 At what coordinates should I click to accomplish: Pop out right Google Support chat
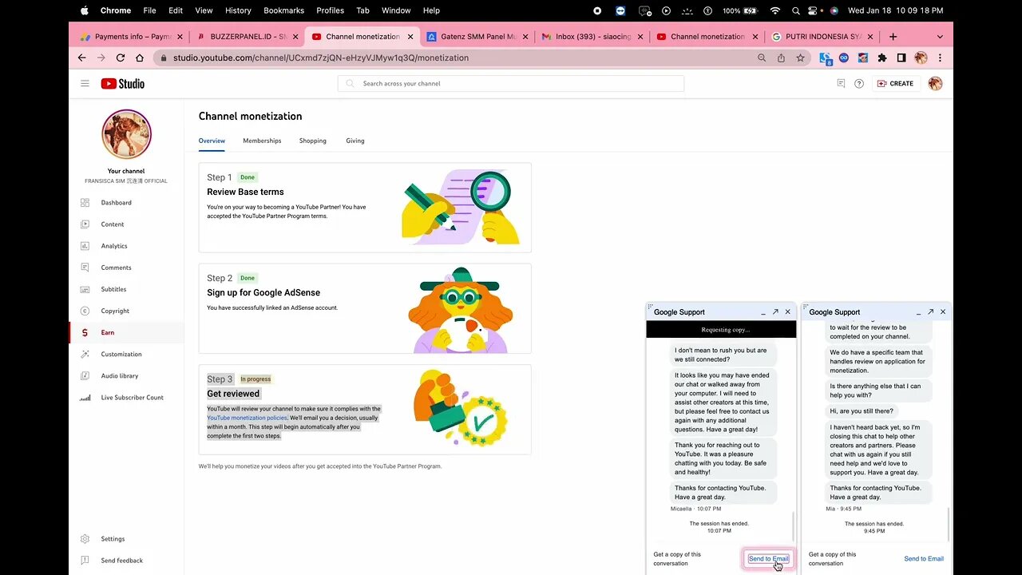(930, 312)
